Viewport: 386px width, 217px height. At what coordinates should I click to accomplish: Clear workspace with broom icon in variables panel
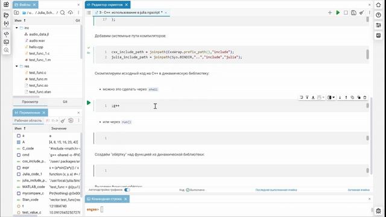pyautogui.click(x=63, y=121)
